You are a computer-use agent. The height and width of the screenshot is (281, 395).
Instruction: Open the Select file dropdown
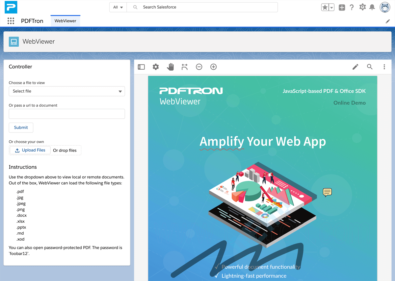click(x=67, y=91)
